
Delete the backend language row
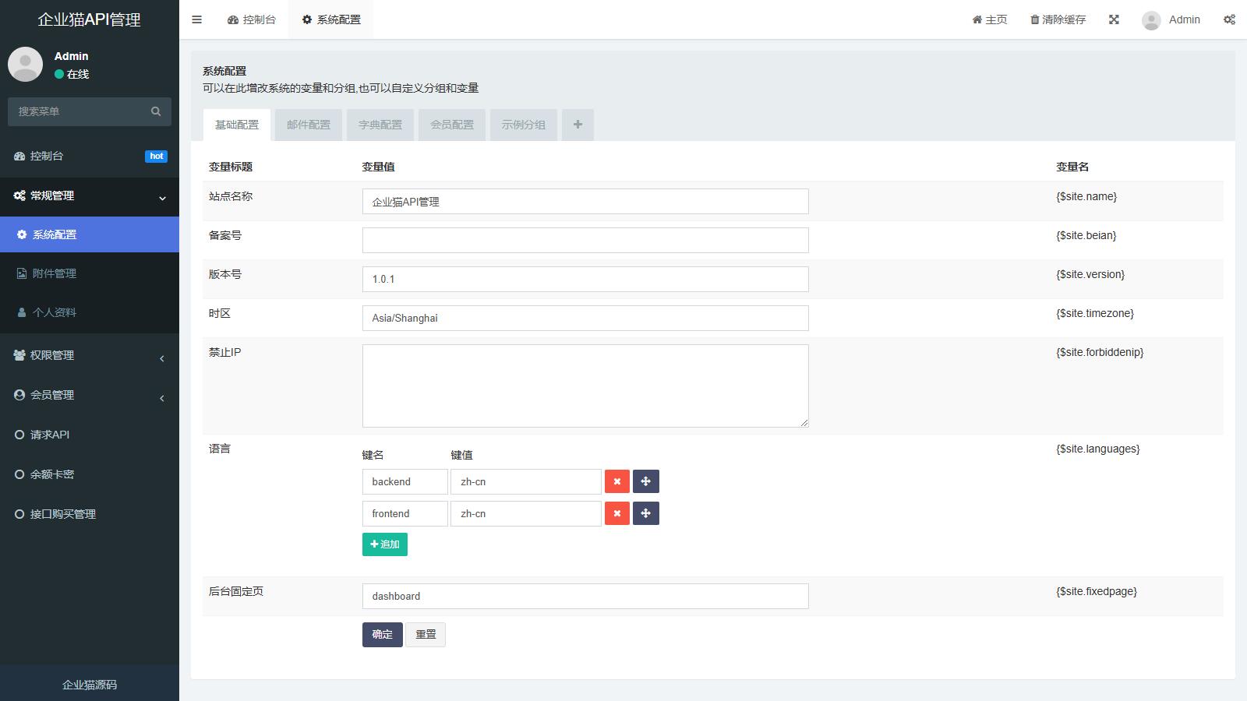tap(616, 481)
